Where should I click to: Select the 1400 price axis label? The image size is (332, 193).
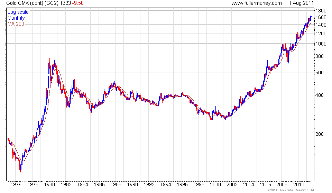click(321, 25)
